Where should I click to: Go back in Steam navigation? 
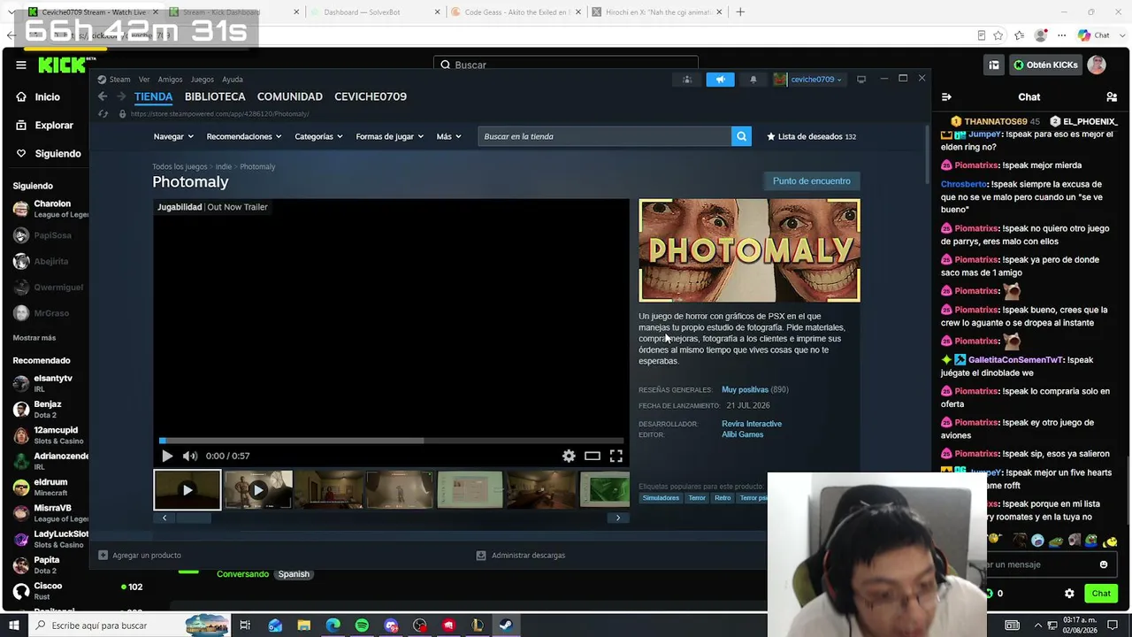[103, 96]
